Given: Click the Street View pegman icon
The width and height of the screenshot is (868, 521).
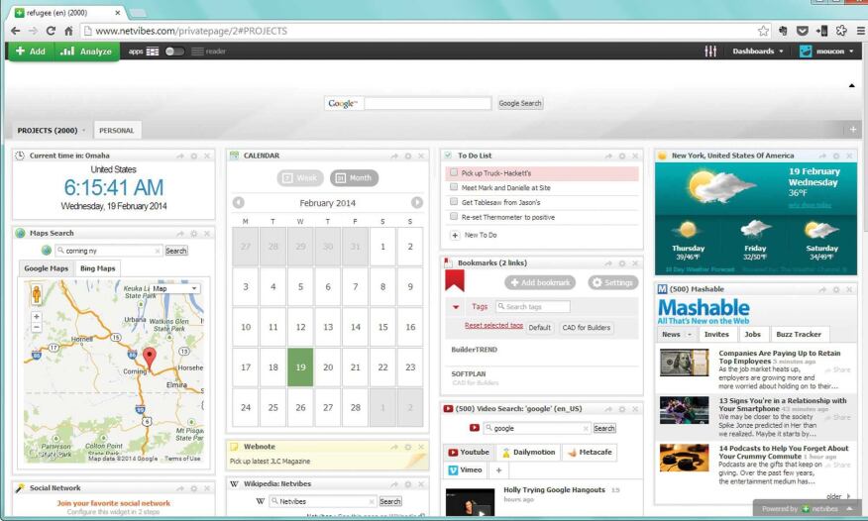Looking at the screenshot, I should click(37, 294).
